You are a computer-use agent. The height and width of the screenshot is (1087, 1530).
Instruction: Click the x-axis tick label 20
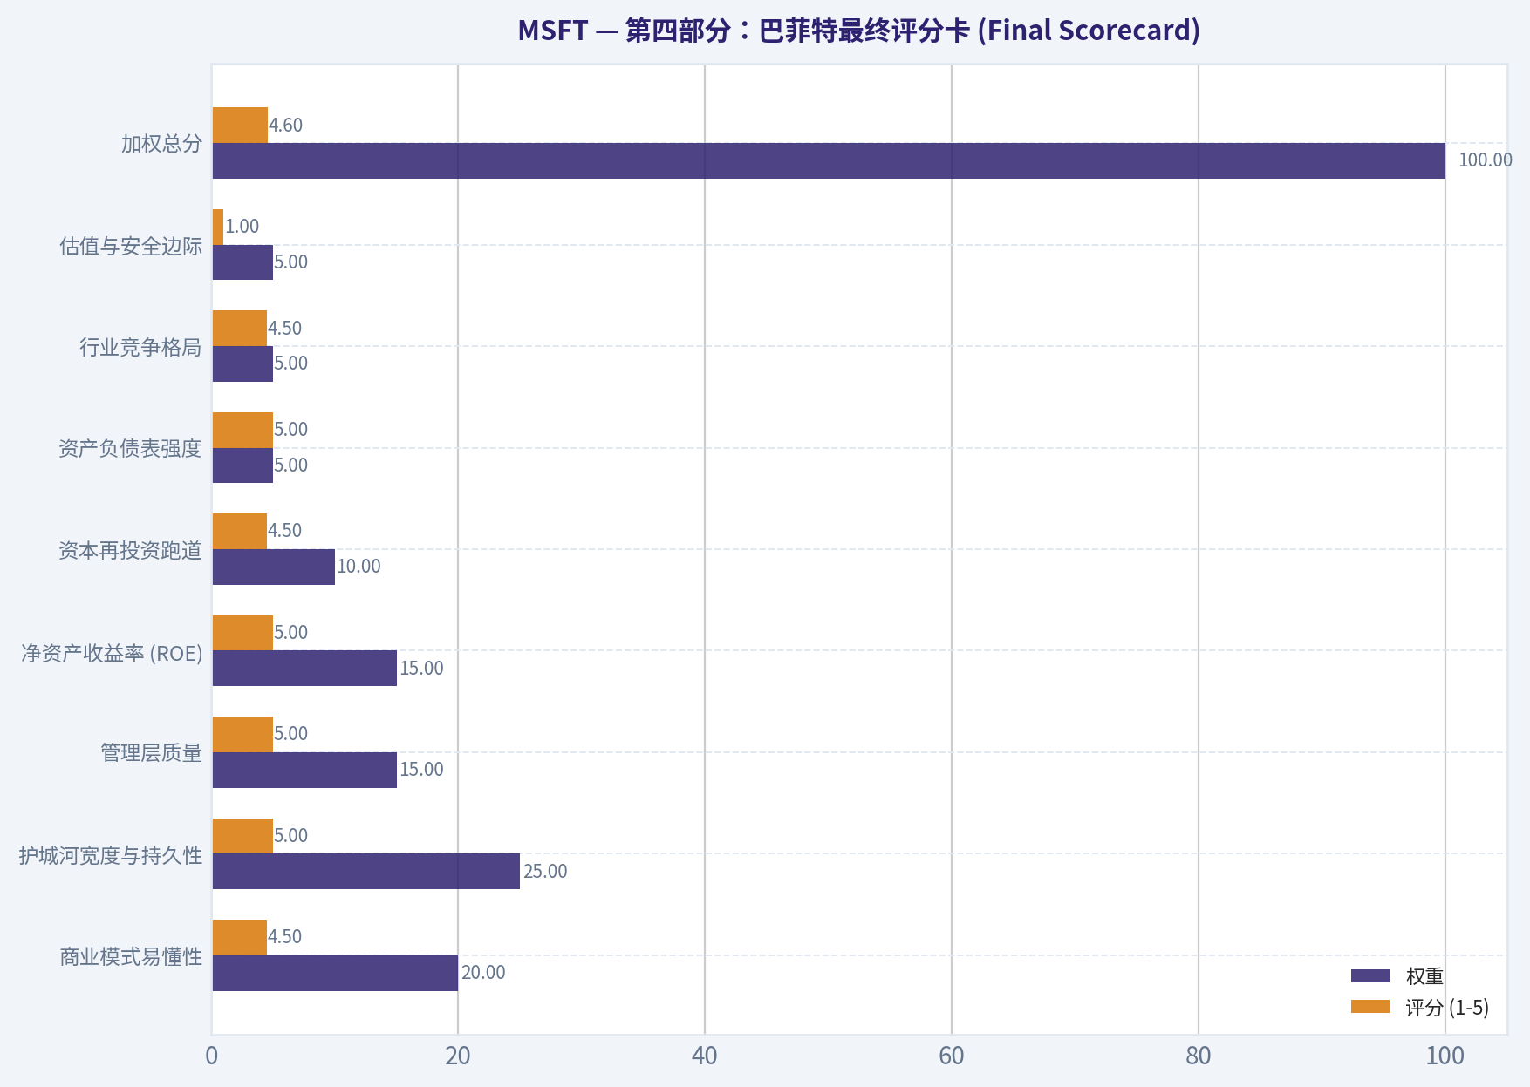click(x=458, y=1056)
